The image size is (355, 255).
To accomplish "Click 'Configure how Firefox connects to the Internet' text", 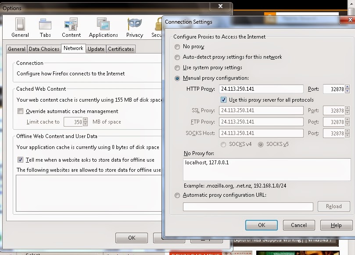I will coord(71,74).
